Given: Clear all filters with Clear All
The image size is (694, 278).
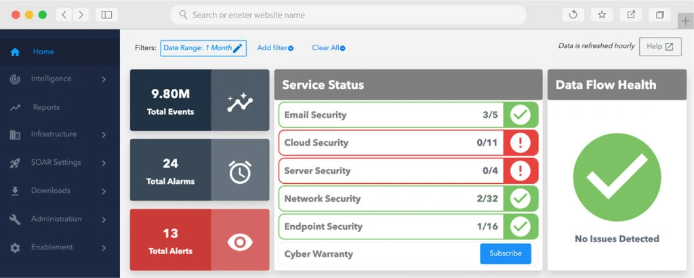Looking at the screenshot, I should click(x=329, y=48).
